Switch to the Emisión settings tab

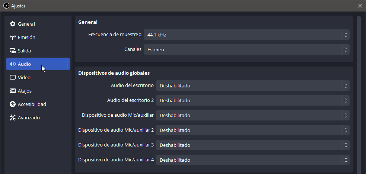tap(38, 37)
